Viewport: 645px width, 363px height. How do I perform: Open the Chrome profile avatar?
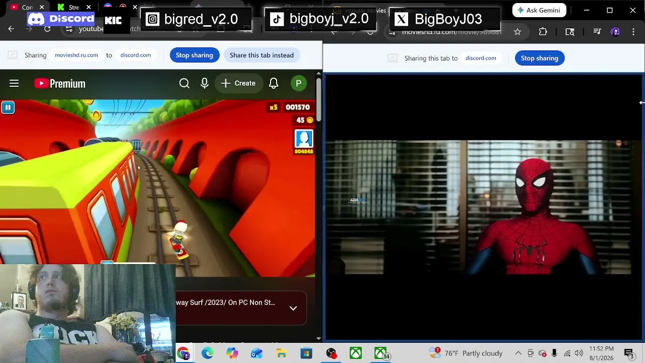[615, 32]
